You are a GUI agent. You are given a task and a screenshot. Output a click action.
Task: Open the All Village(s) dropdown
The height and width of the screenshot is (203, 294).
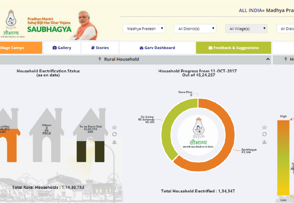point(246,29)
